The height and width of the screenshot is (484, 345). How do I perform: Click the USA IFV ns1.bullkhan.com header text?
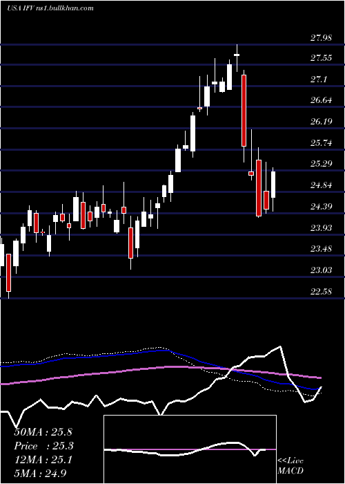pos(50,8)
